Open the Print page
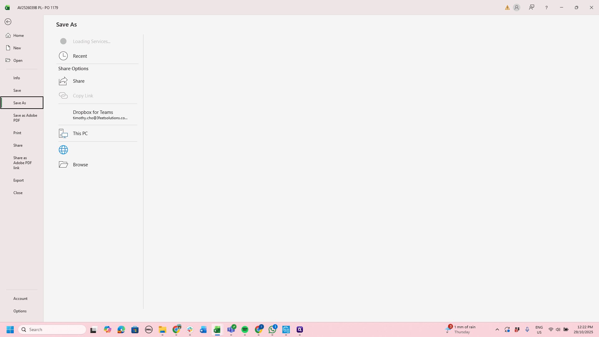The image size is (599, 337). pos(22,133)
